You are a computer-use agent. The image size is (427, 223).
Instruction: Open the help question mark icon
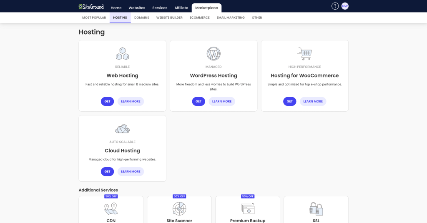(x=335, y=6)
